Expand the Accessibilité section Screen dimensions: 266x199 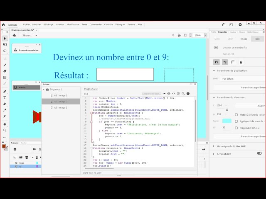click(214, 154)
